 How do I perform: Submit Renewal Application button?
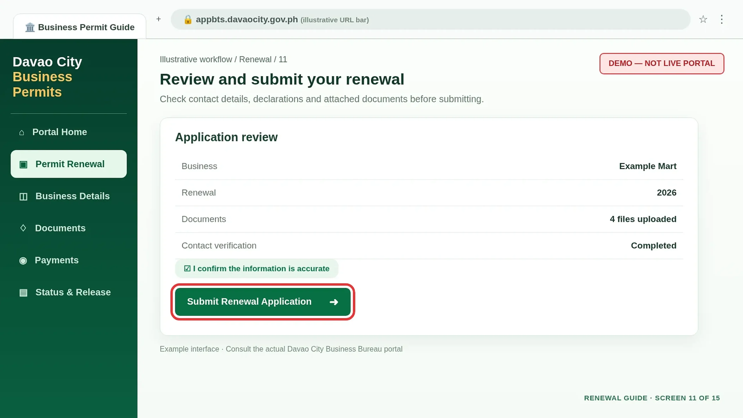[263, 302]
